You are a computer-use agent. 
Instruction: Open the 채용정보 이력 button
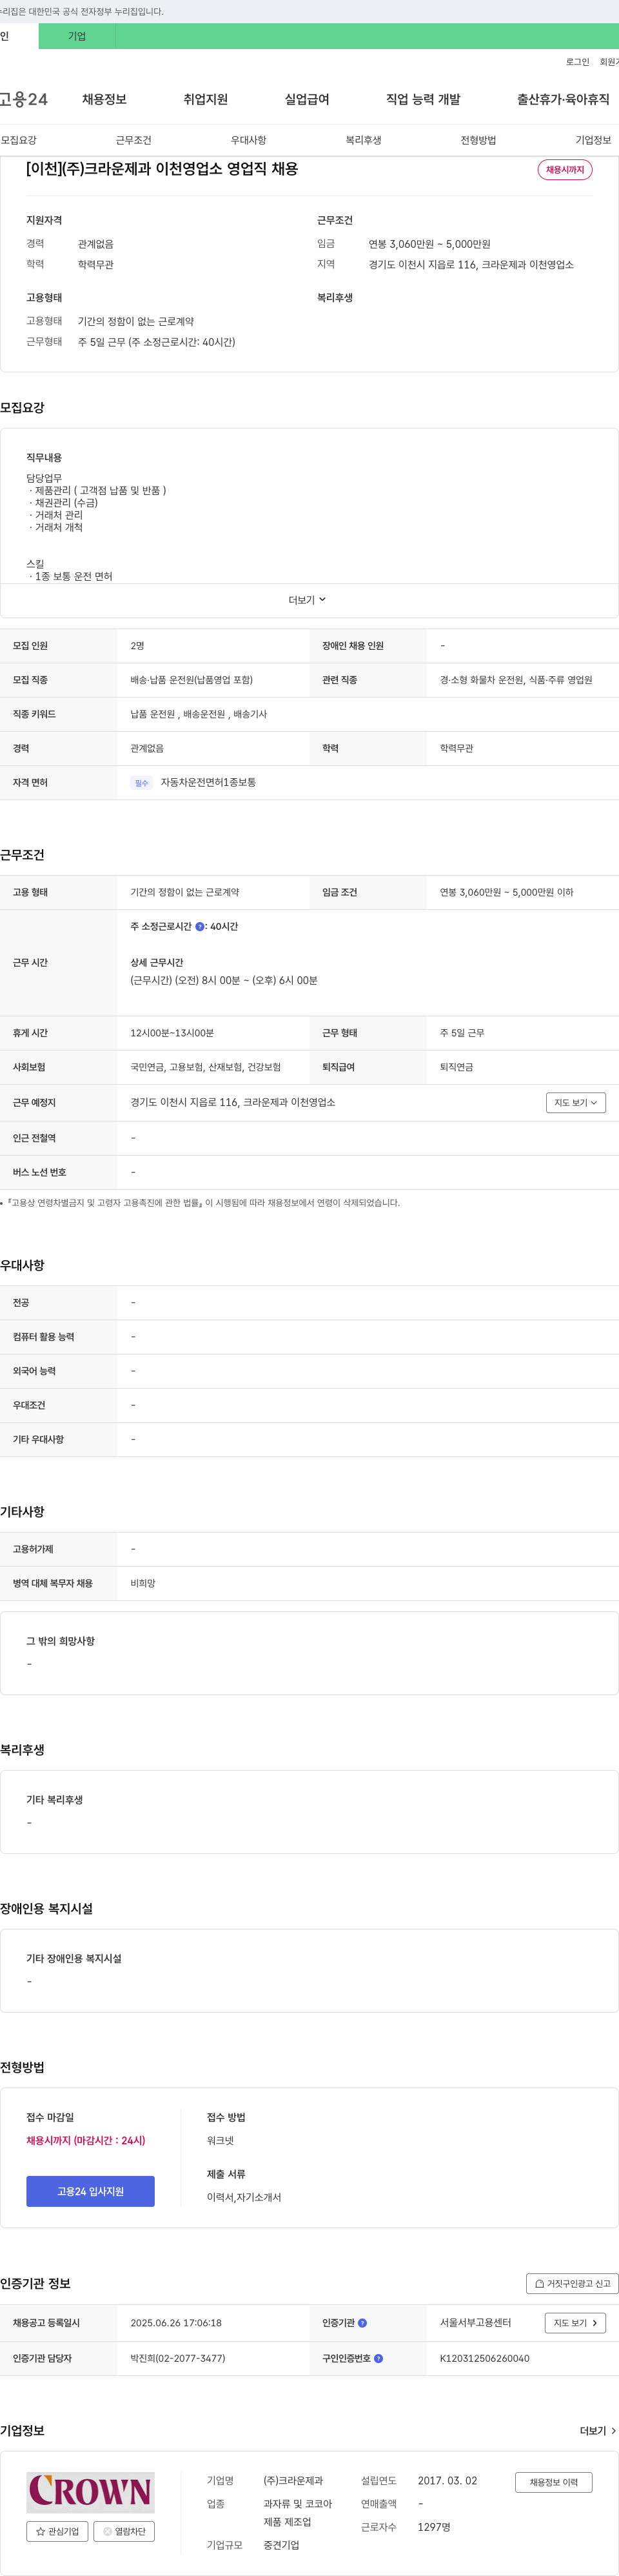click(x=554, y=2482)
